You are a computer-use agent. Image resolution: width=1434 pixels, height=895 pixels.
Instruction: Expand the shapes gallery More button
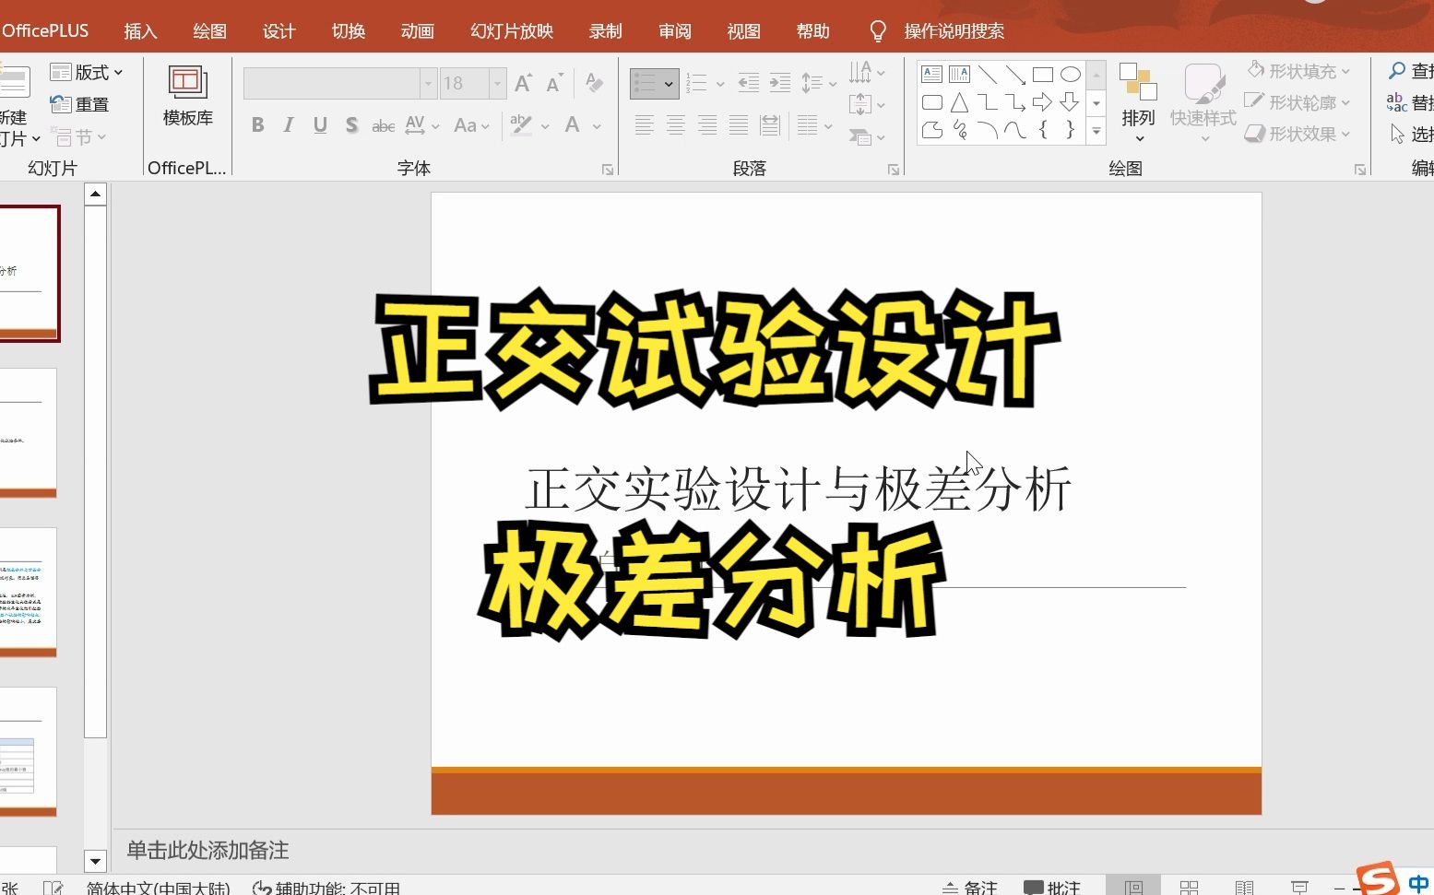1096,132
